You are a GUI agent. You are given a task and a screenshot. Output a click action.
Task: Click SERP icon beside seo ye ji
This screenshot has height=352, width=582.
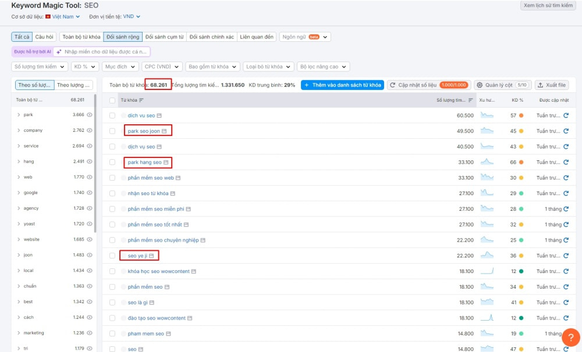tap(151, 256)
